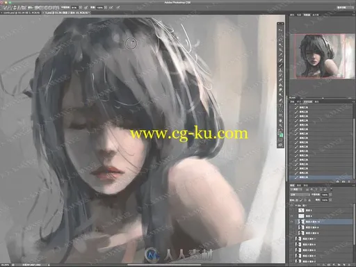This screenshot has width=356, height=267.
Task: Toggle Quick Mask mode icon
Action: [280, 140]
